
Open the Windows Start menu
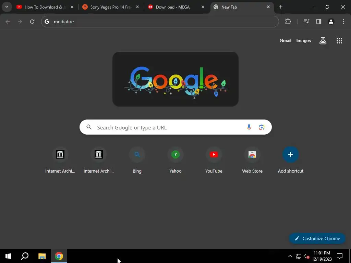(x=8, y=256)
